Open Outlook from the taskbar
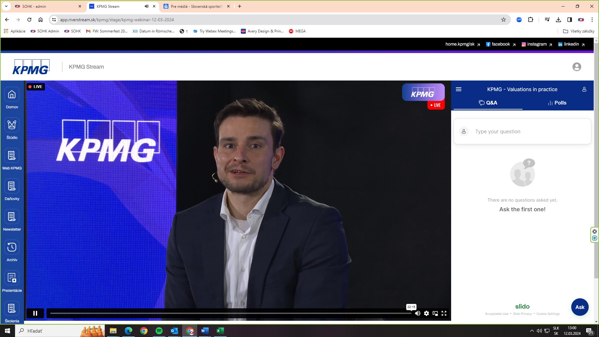599x337 pixels. [174, 331]
